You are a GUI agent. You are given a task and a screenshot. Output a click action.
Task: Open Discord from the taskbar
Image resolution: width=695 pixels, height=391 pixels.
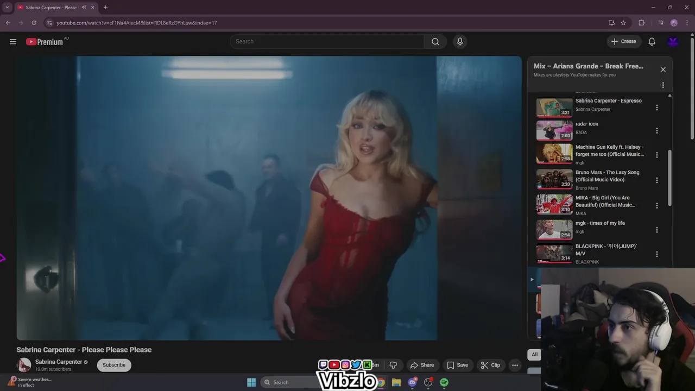click(x=413, y=382)
